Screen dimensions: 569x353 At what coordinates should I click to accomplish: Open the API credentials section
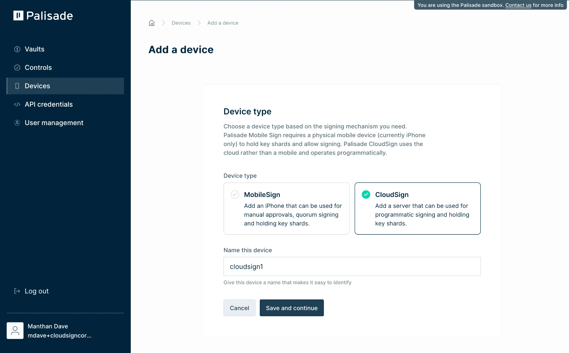click(49, 104)
